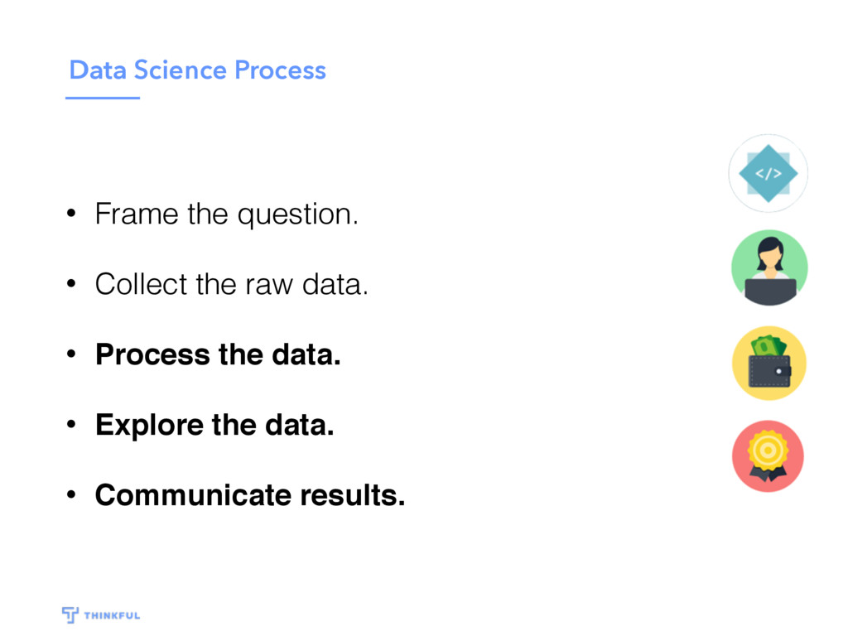Image resolution: width=848 pixels, height=636 pixels.
Task: Select the 'Communicate results.' bullet text
Action: [250, 495]
